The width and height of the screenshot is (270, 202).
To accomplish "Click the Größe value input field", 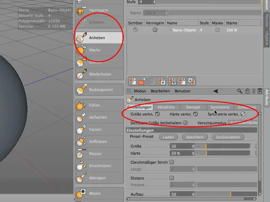I will (x=181, y=146).
